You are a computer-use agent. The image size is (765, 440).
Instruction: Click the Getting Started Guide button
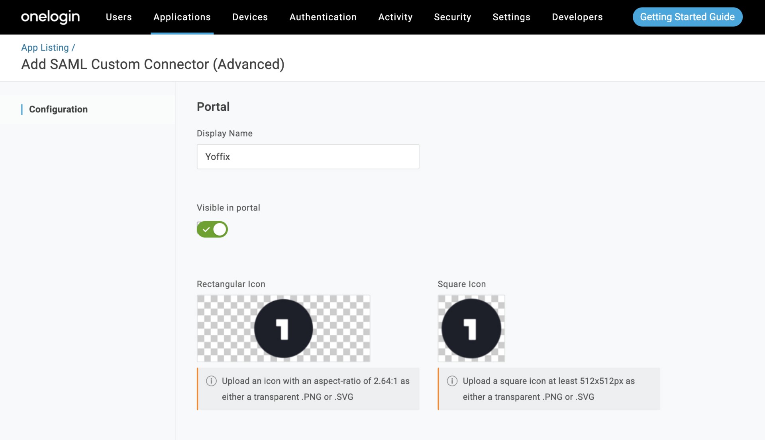pos(687,17)
